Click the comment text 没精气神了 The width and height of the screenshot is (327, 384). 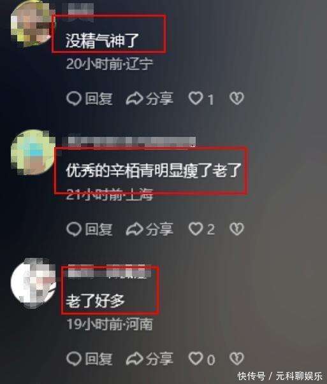pos(102,40)
